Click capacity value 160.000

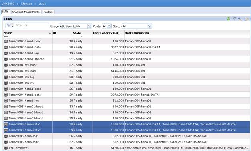pyautogui.click(x=118, y=83)
